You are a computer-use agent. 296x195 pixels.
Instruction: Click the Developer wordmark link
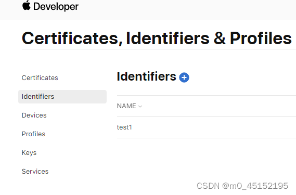(56, 7)
